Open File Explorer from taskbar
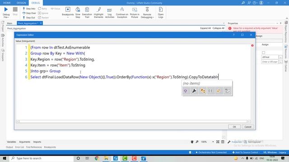 click(x=106, y=158)
